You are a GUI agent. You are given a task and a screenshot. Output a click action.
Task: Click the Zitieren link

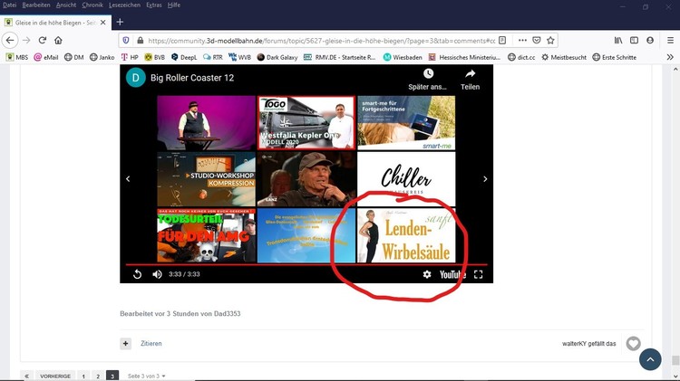151,344
